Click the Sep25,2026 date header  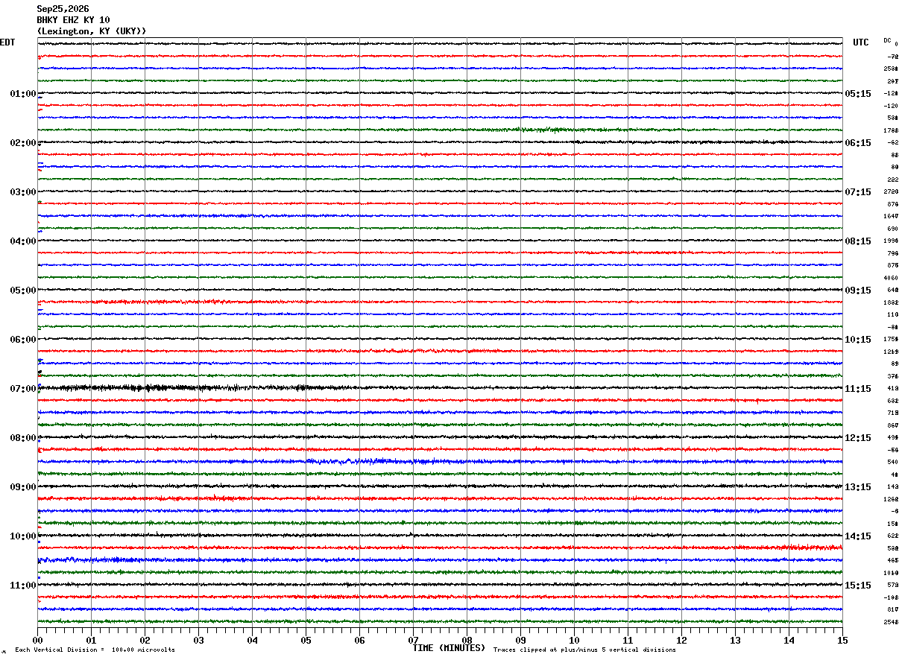point(63,9)
